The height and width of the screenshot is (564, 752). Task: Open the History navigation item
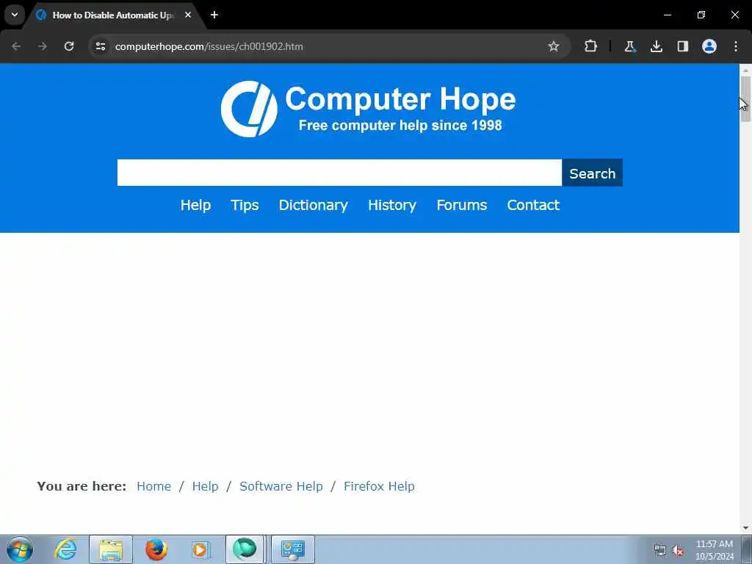click(392, 206)
